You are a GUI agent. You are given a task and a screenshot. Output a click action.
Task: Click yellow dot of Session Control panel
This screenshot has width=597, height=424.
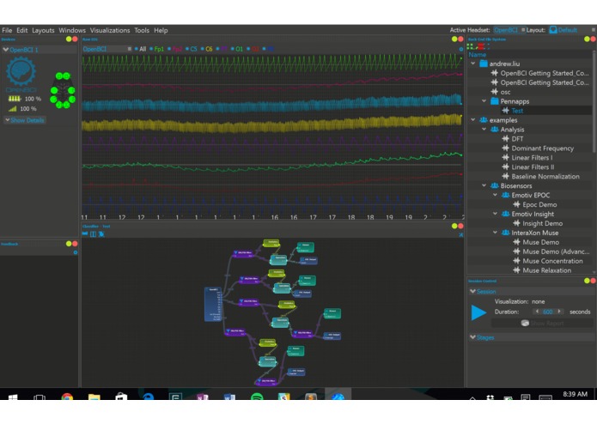pos(587,281)
